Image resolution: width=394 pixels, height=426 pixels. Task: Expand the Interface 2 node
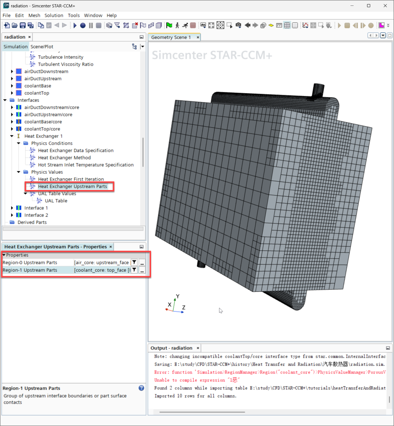tap(12, 215)
